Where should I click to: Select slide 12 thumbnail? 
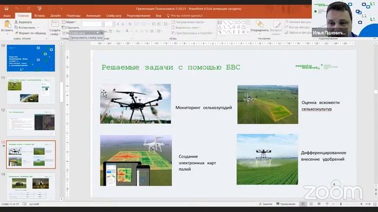[31, 122]
